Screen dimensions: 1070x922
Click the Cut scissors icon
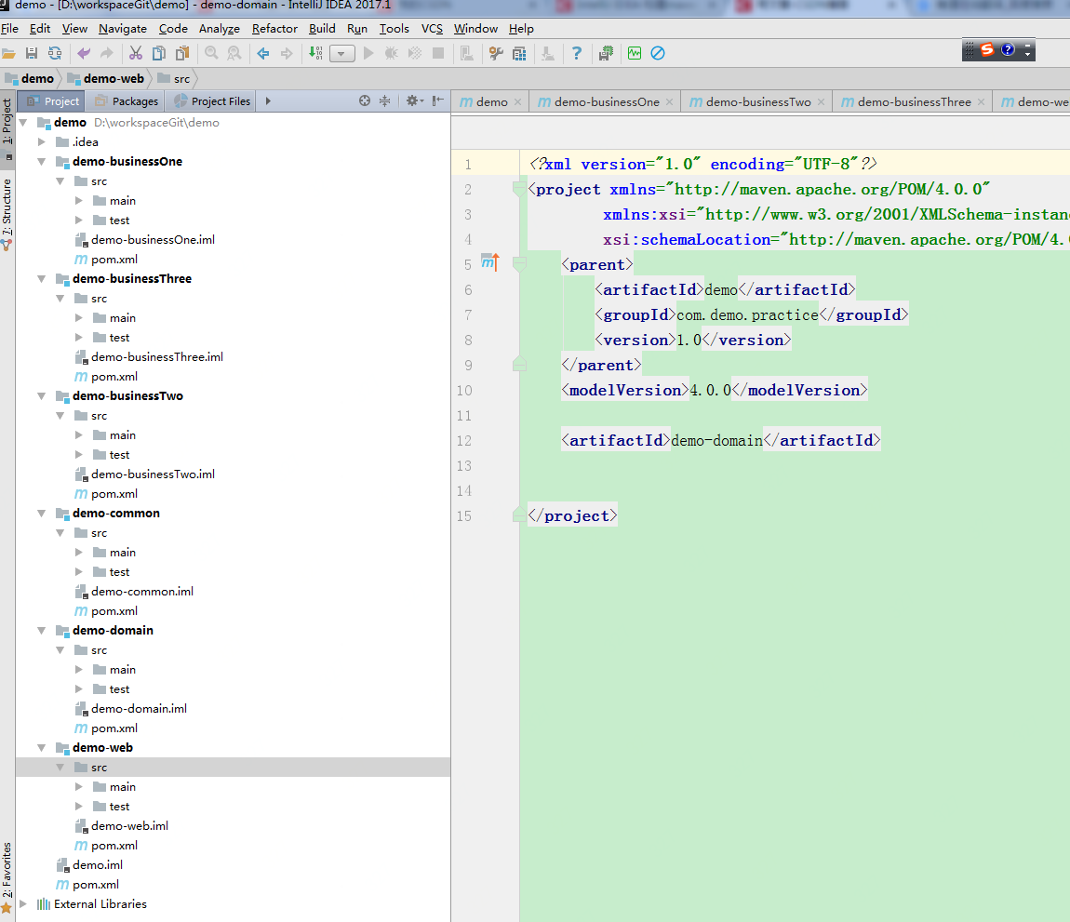[136, 53]
